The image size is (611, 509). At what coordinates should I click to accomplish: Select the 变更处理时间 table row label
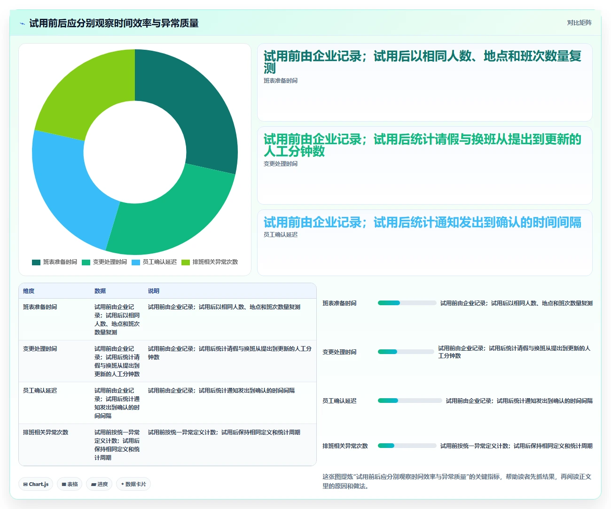(40, 349)
